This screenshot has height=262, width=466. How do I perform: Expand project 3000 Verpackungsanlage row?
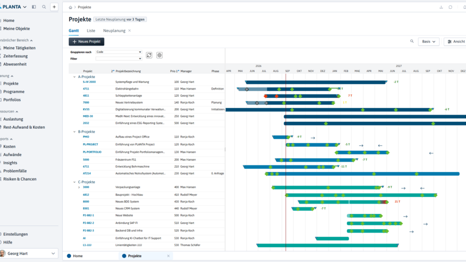[x=79, y=187]
